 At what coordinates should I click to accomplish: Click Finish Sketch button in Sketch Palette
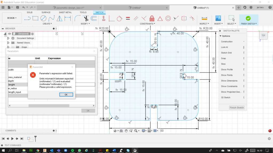(237, 107)
